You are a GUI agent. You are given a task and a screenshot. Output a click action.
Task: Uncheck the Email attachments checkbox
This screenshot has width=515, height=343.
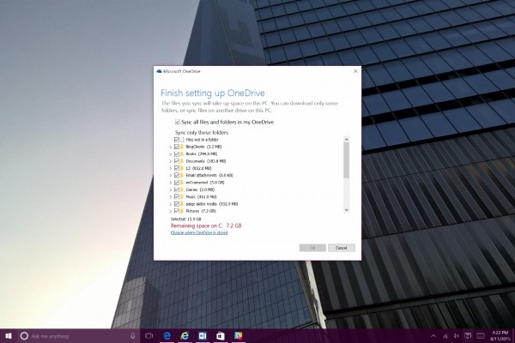177,175
